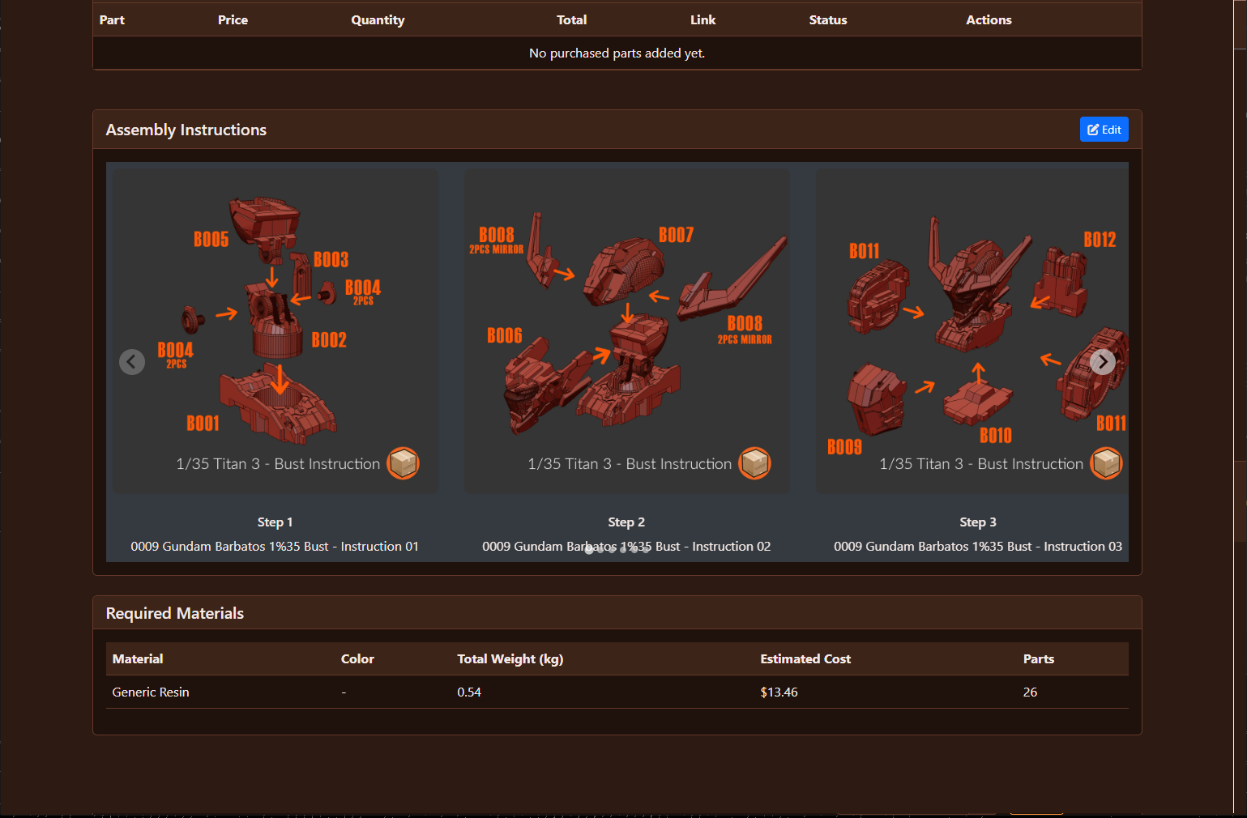Click the Part column header

coord(111,19)
